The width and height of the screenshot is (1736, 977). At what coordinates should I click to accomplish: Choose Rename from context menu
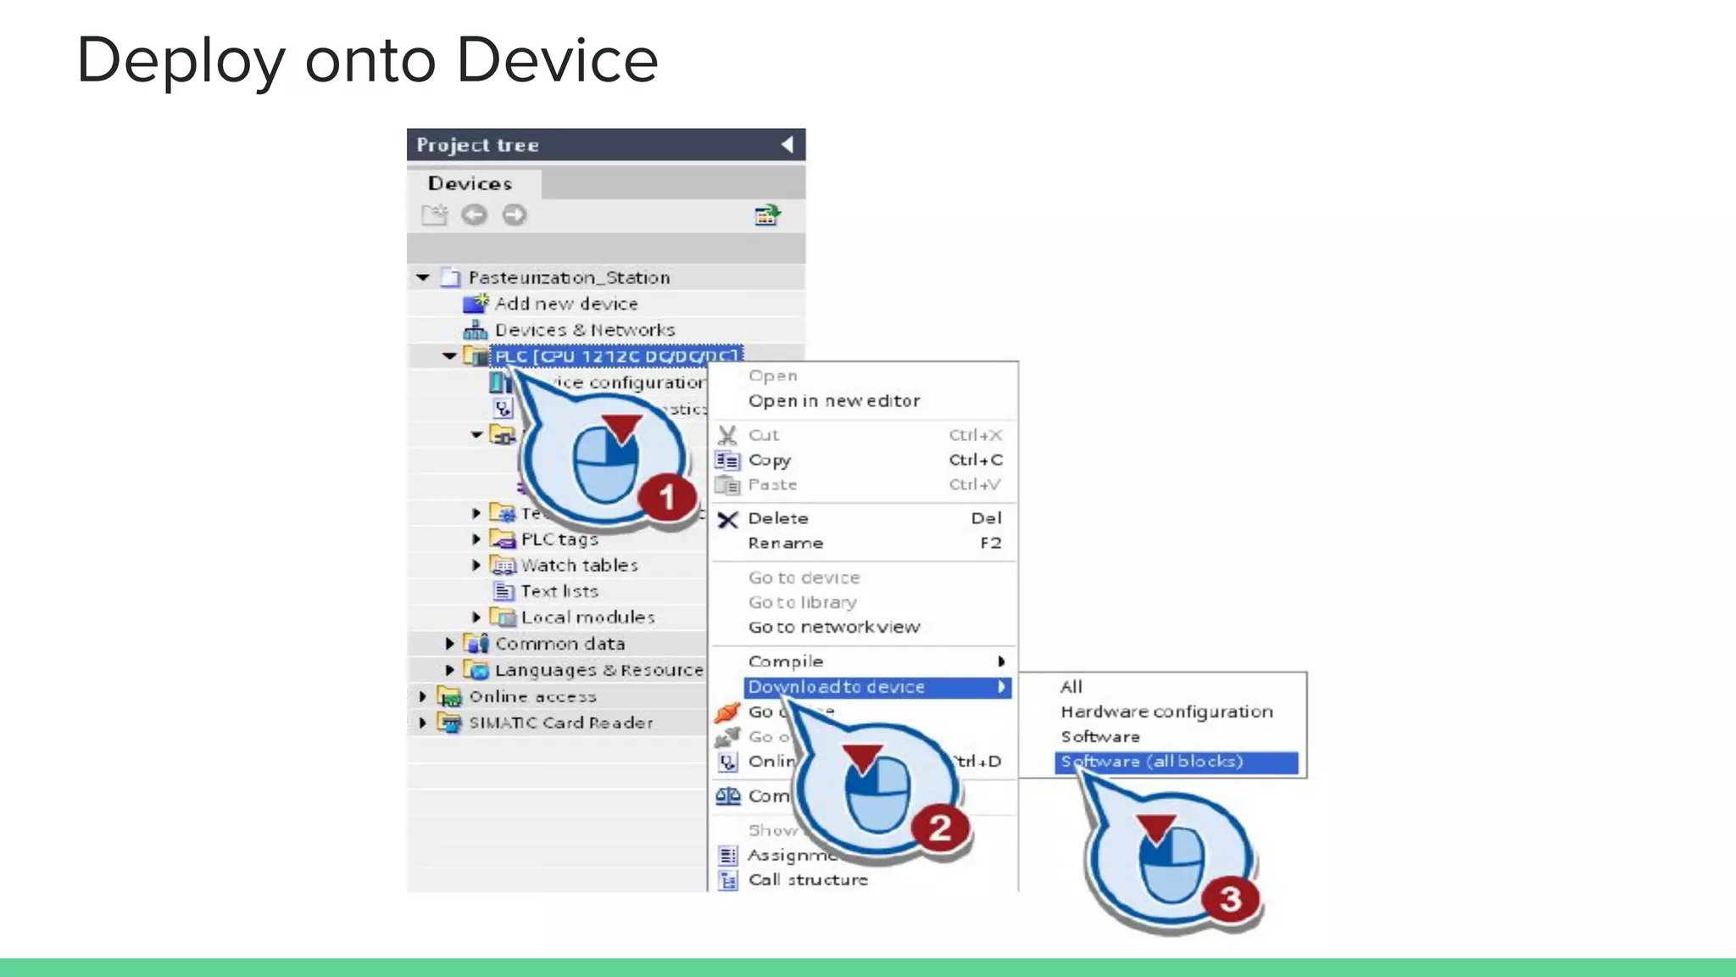(x=786, y=543)
